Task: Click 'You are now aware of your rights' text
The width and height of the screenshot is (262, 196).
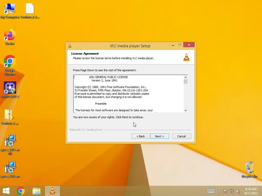Action: pyautogui.click(x=108, y=117)
